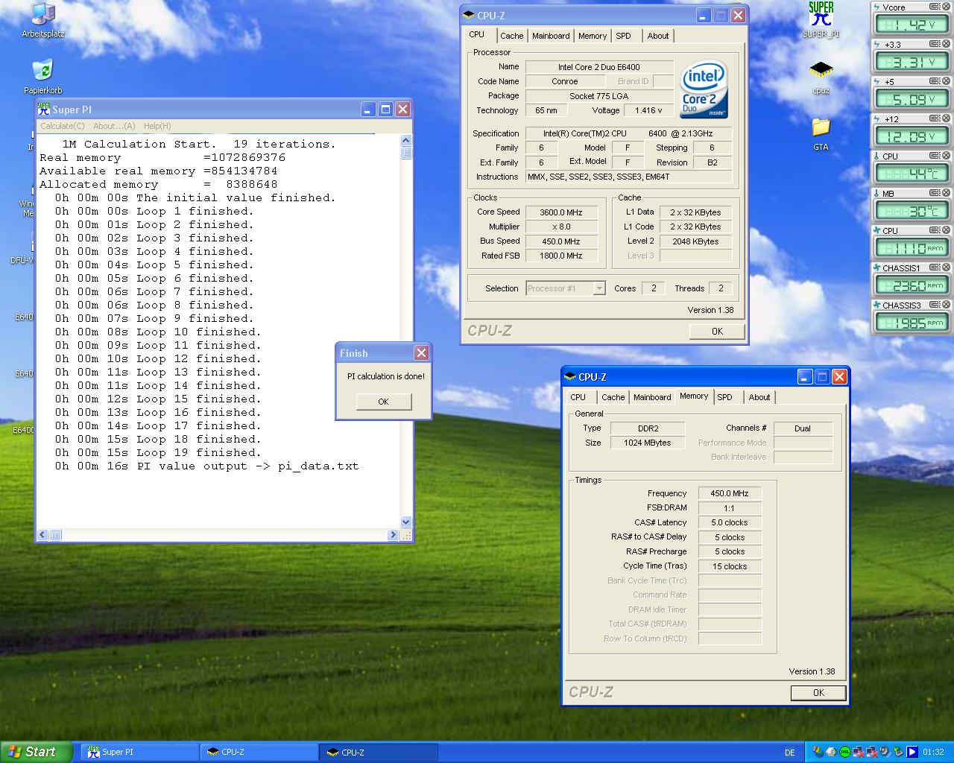Viewport: 954px width, 763px height.
Task: Open the Arbeitsplatz desktop icon
Action: coord(43,15)
